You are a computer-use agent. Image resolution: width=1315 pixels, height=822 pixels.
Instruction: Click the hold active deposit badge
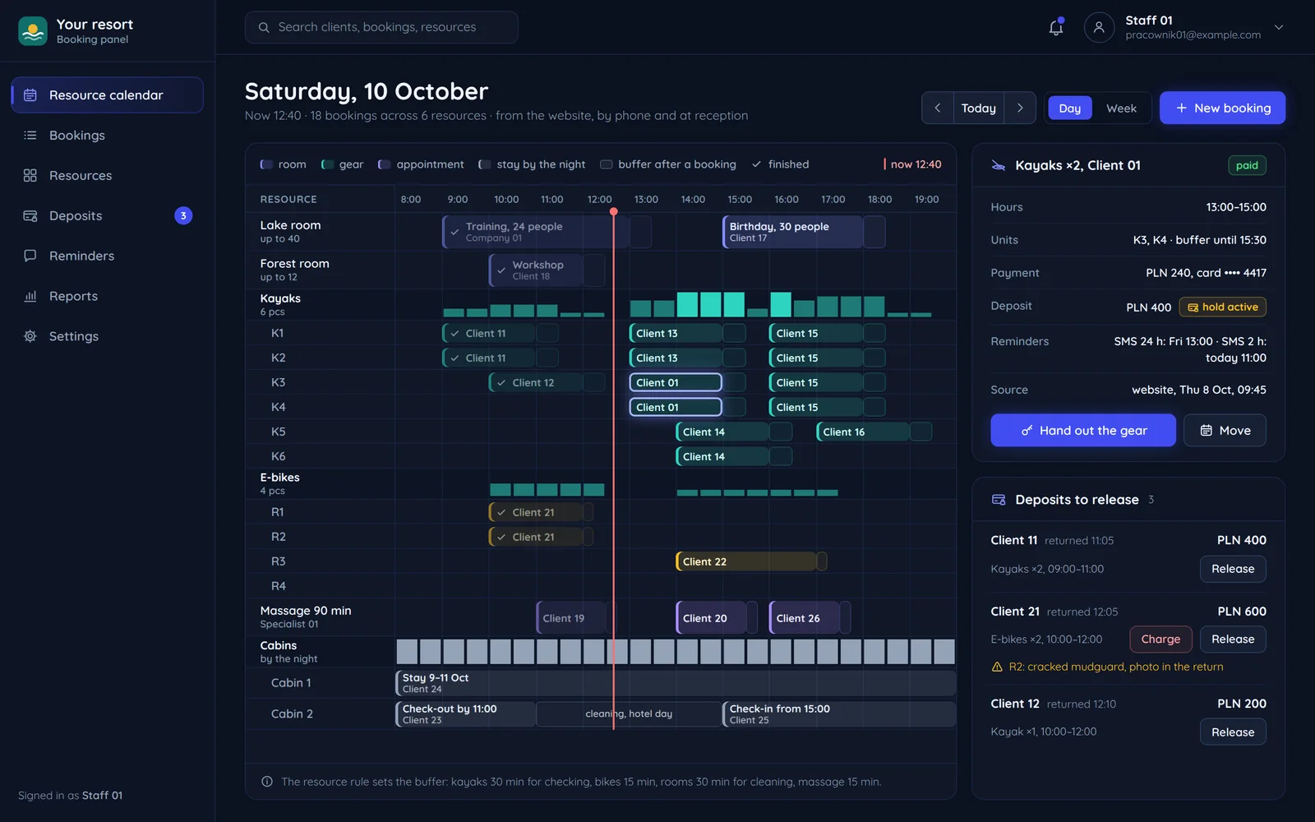(x=1223, y=307)
